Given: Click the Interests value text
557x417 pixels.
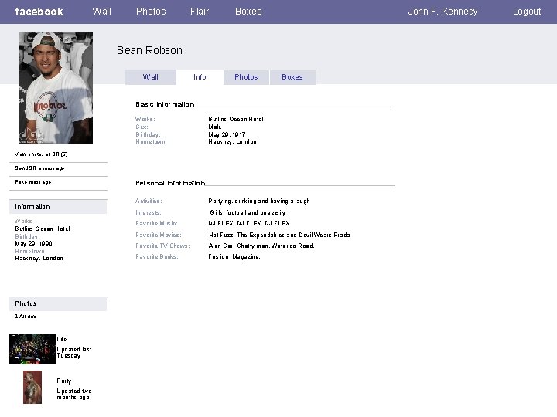Looking at the screenshot, I should (x=248, y=213).
